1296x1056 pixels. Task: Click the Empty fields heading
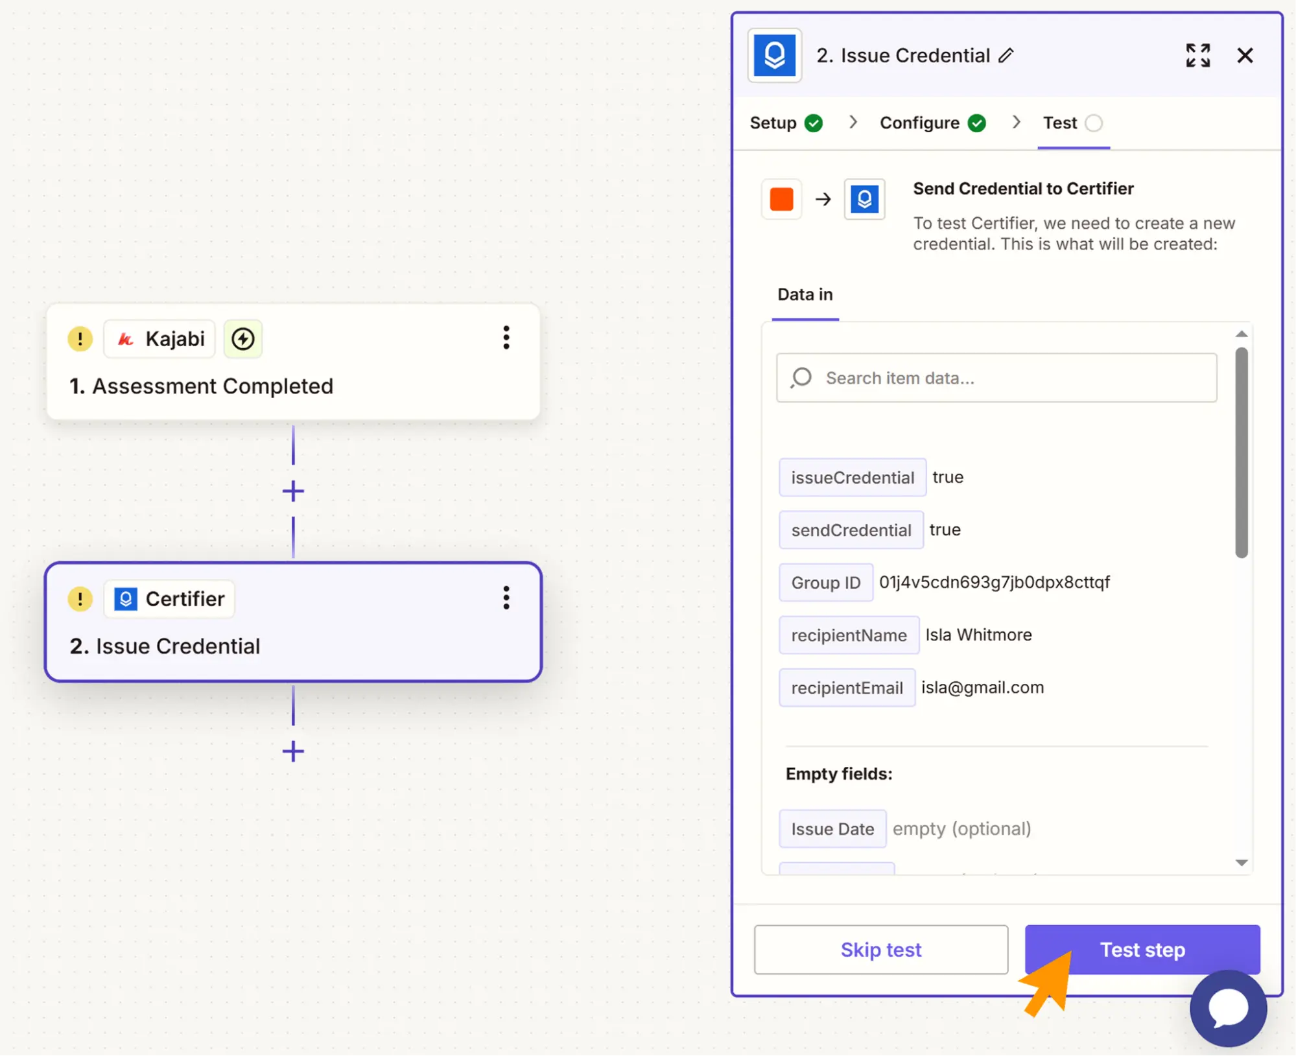839,774
